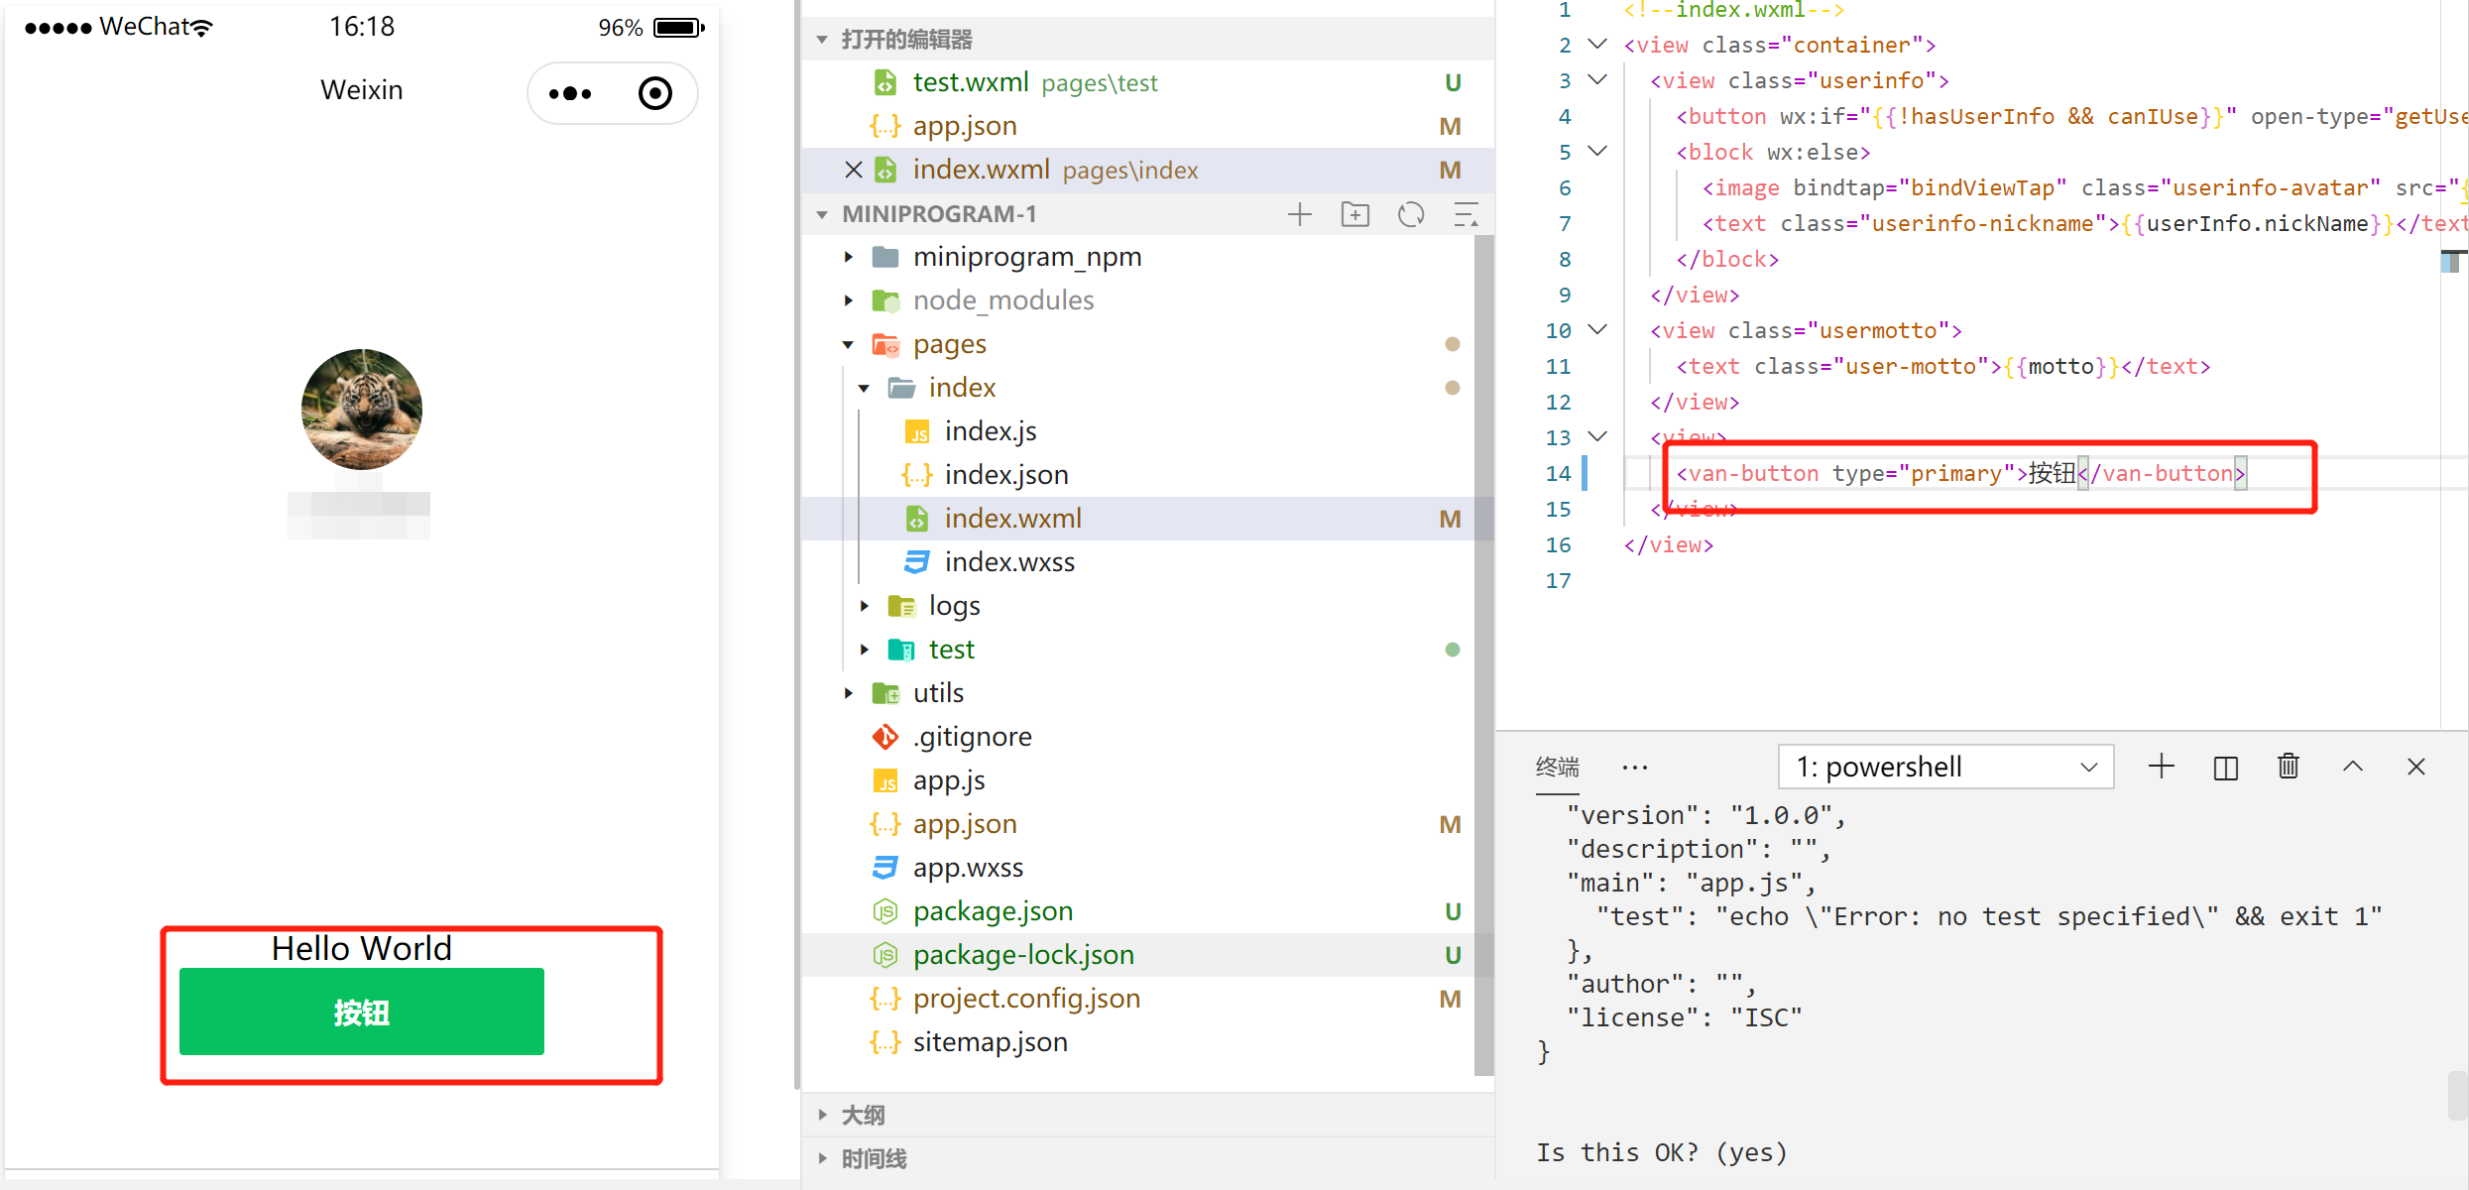The width and height of the screenshot is (2469, 1190).
Task: Open index.js file
Action: tap(1138, 431)
